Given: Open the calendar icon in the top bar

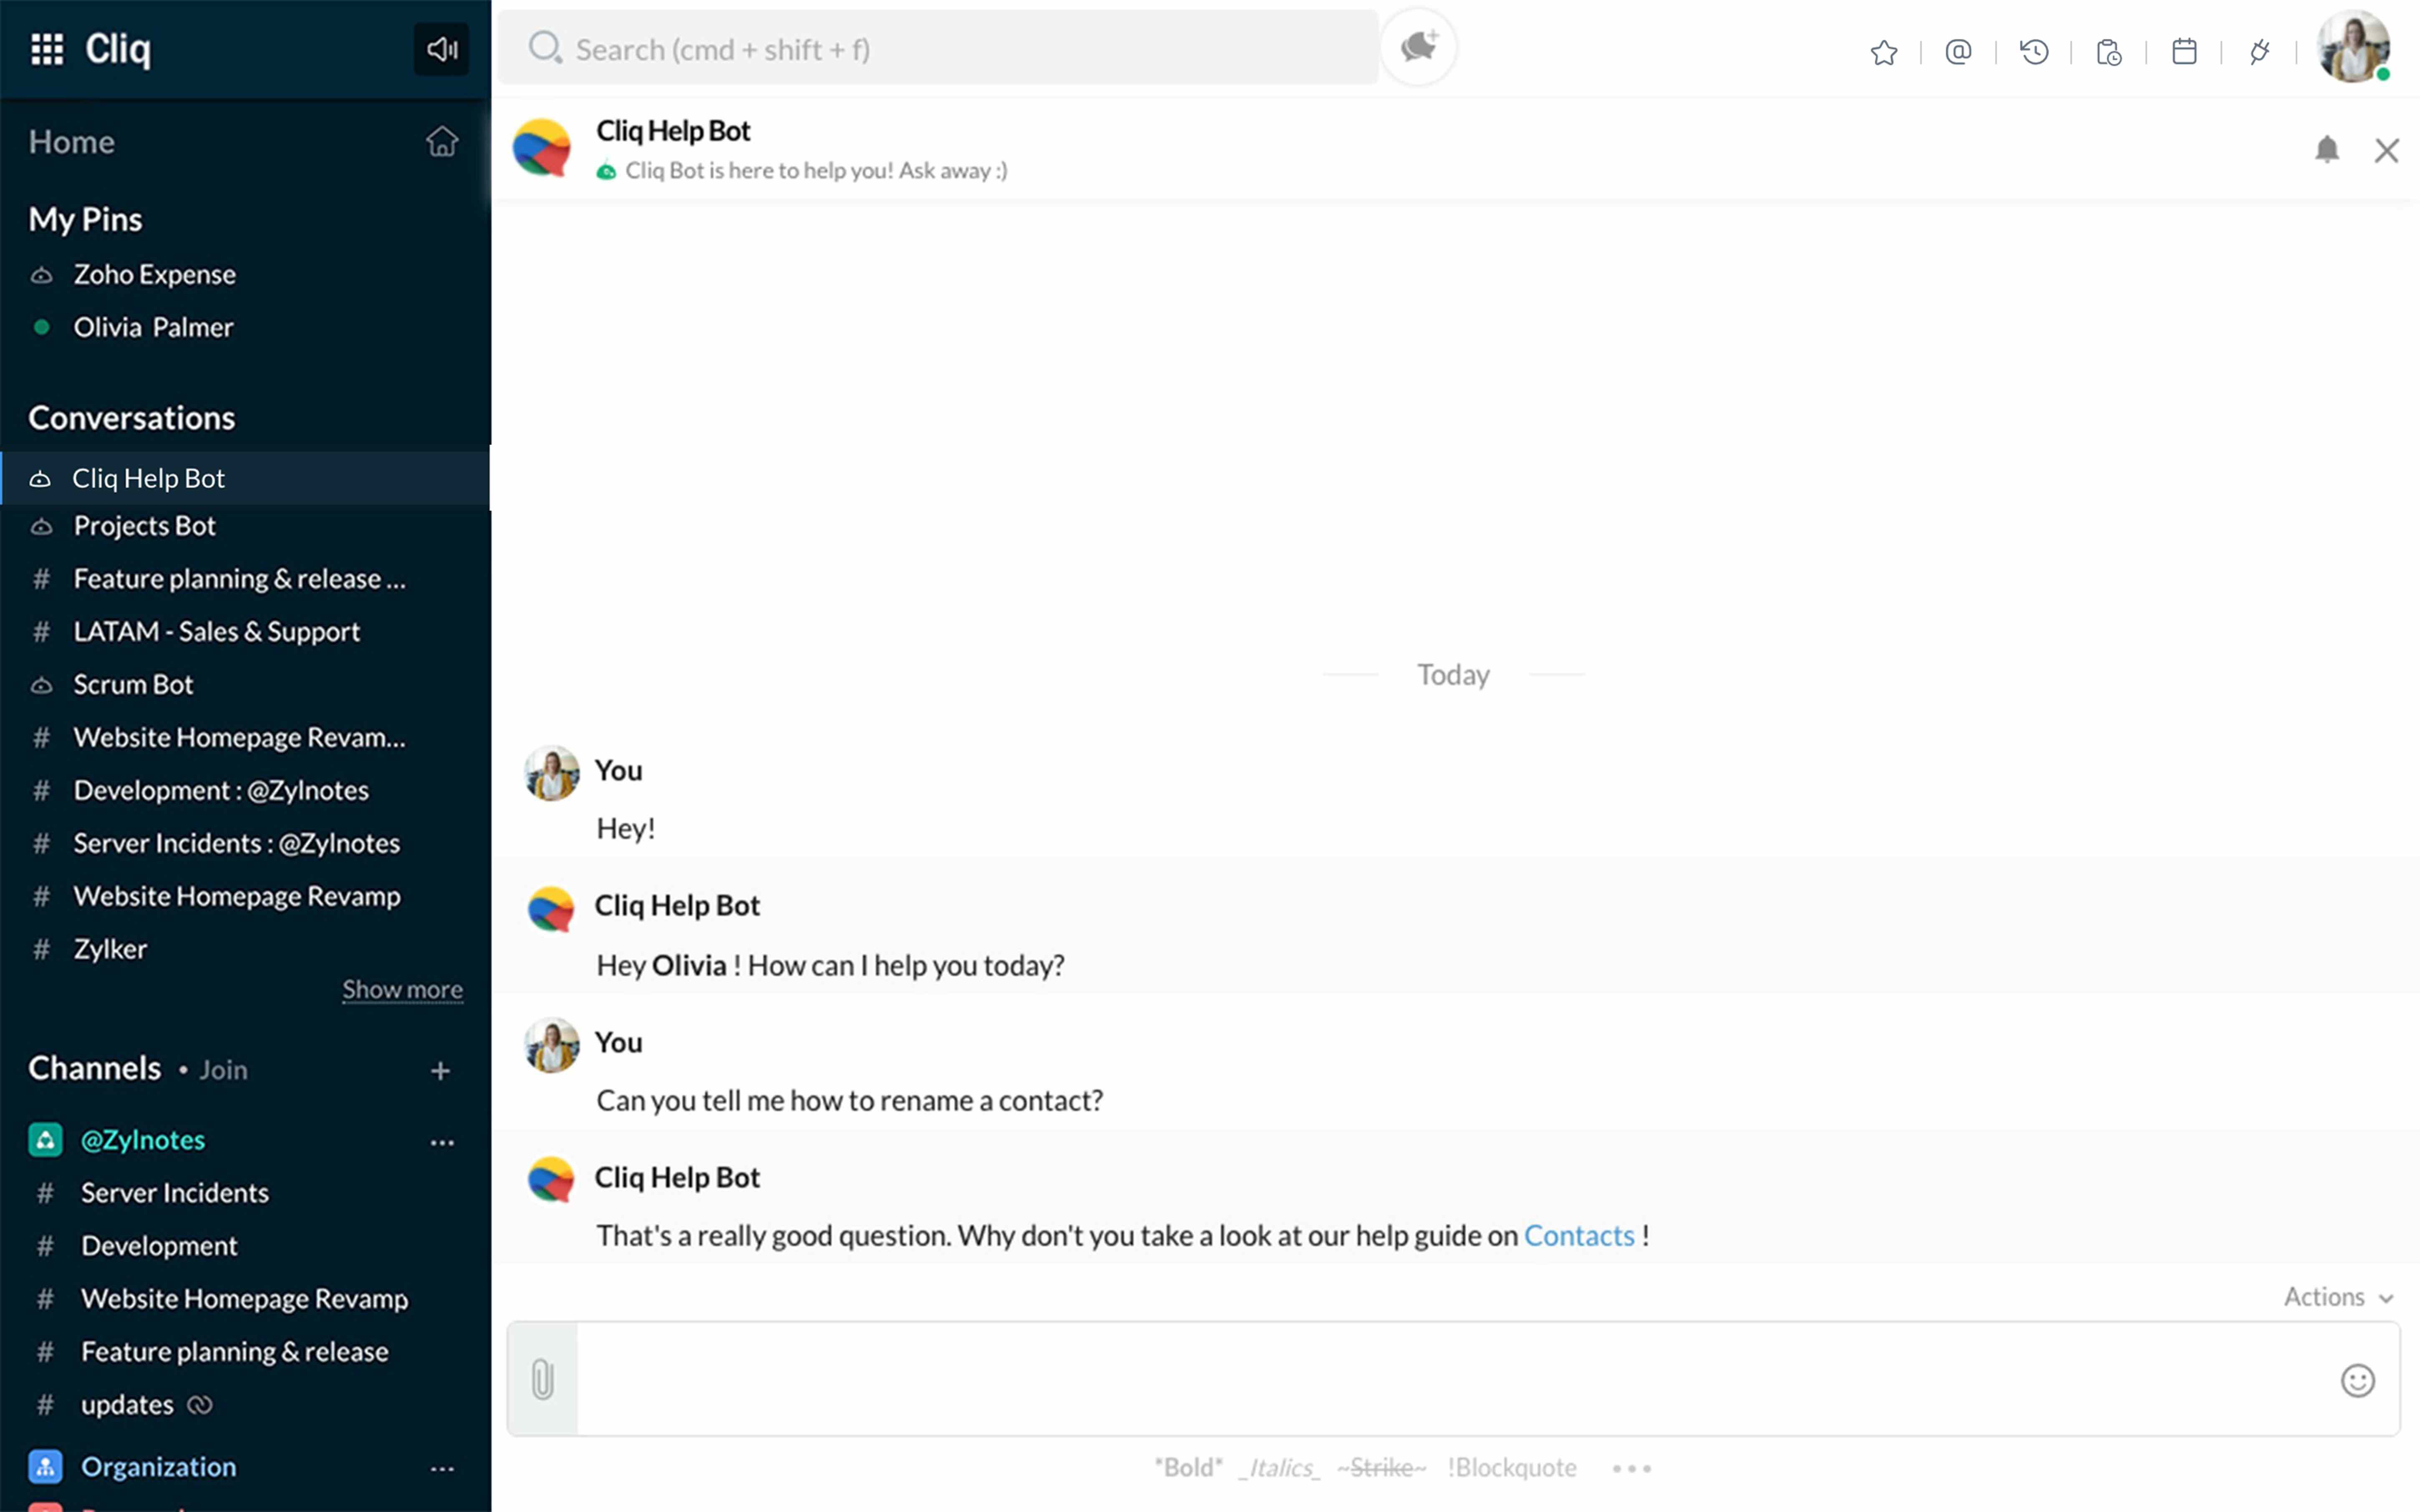Looking at the screenshot, I should coord(2184,52).
